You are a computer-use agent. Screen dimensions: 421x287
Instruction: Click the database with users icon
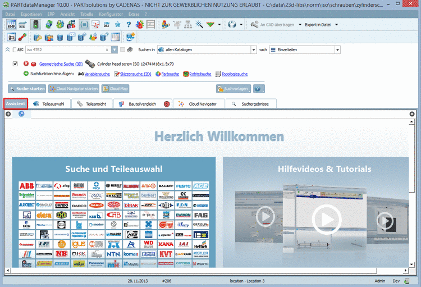tap(49, 37)
